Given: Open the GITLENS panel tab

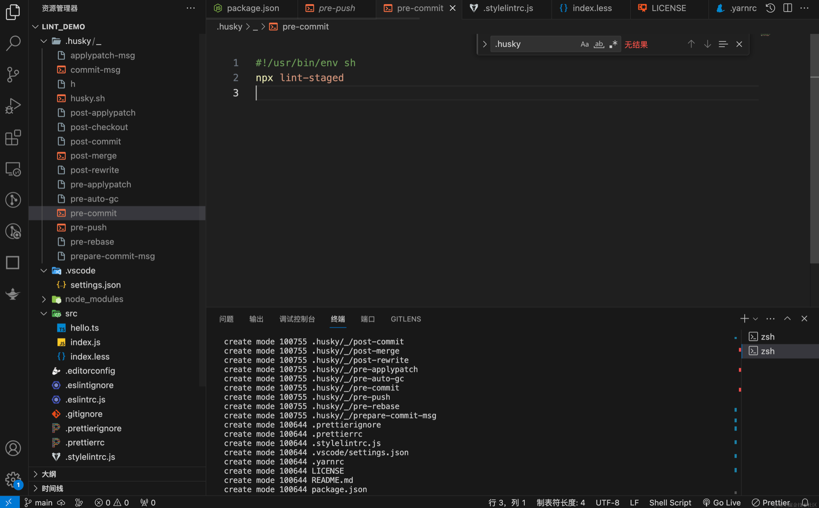Looking at the screenshot, I should pos(406,319).
